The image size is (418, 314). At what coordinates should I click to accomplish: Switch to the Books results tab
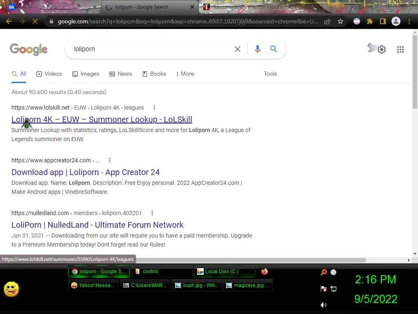[154, 74]
